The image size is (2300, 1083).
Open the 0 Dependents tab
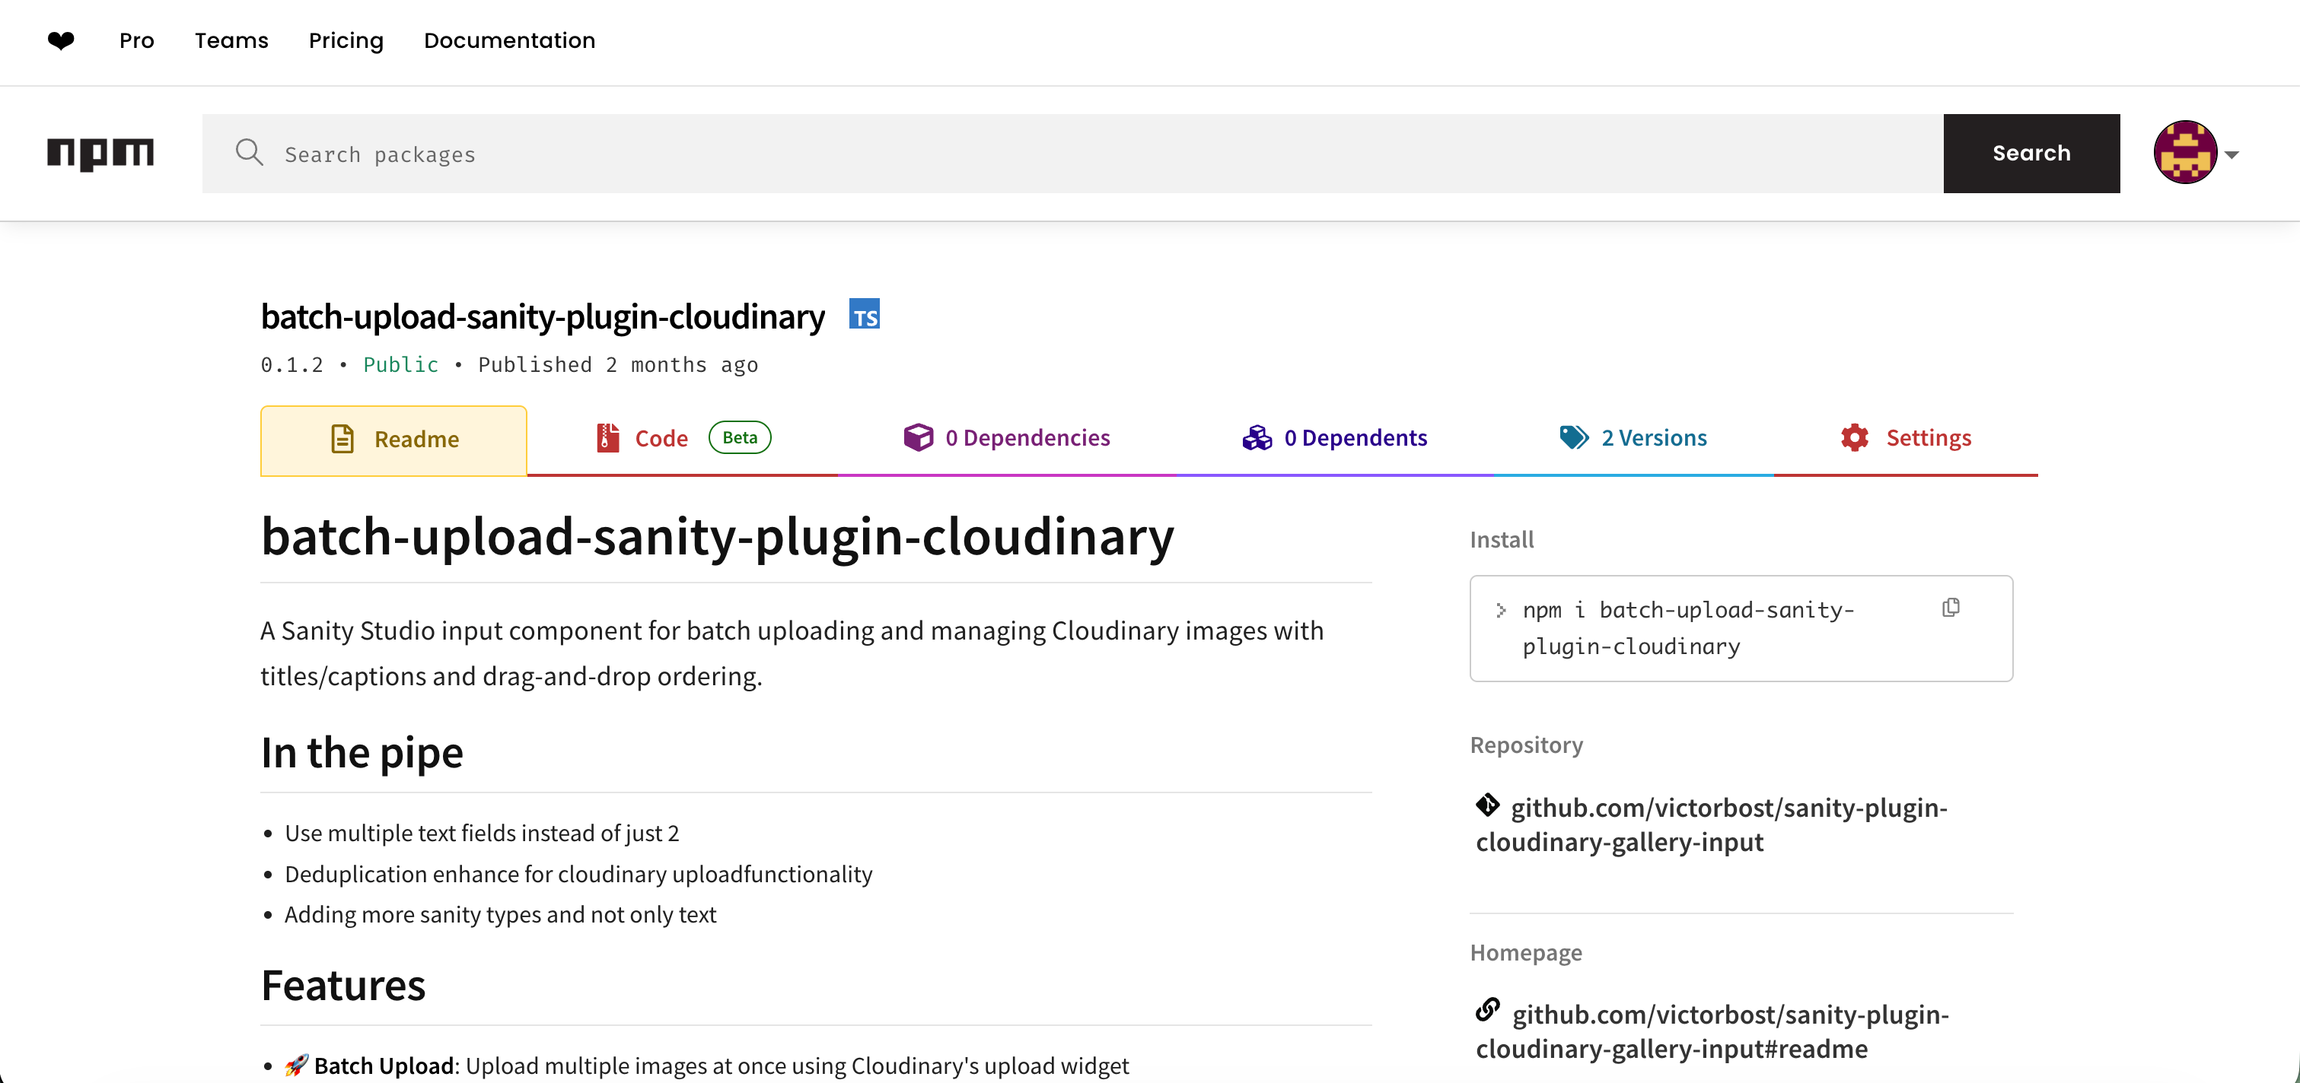click(1334, 438)
